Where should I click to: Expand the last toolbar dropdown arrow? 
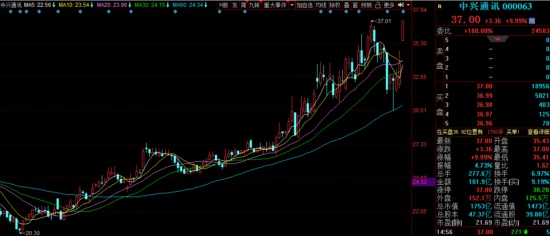[x=408, y=5]
